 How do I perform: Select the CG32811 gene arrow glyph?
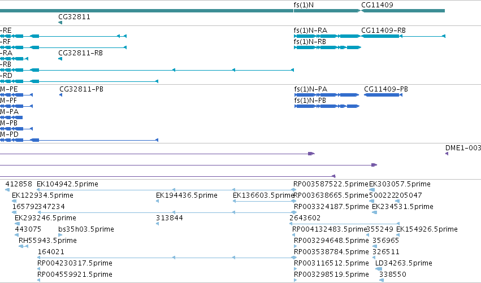point(60,23)
